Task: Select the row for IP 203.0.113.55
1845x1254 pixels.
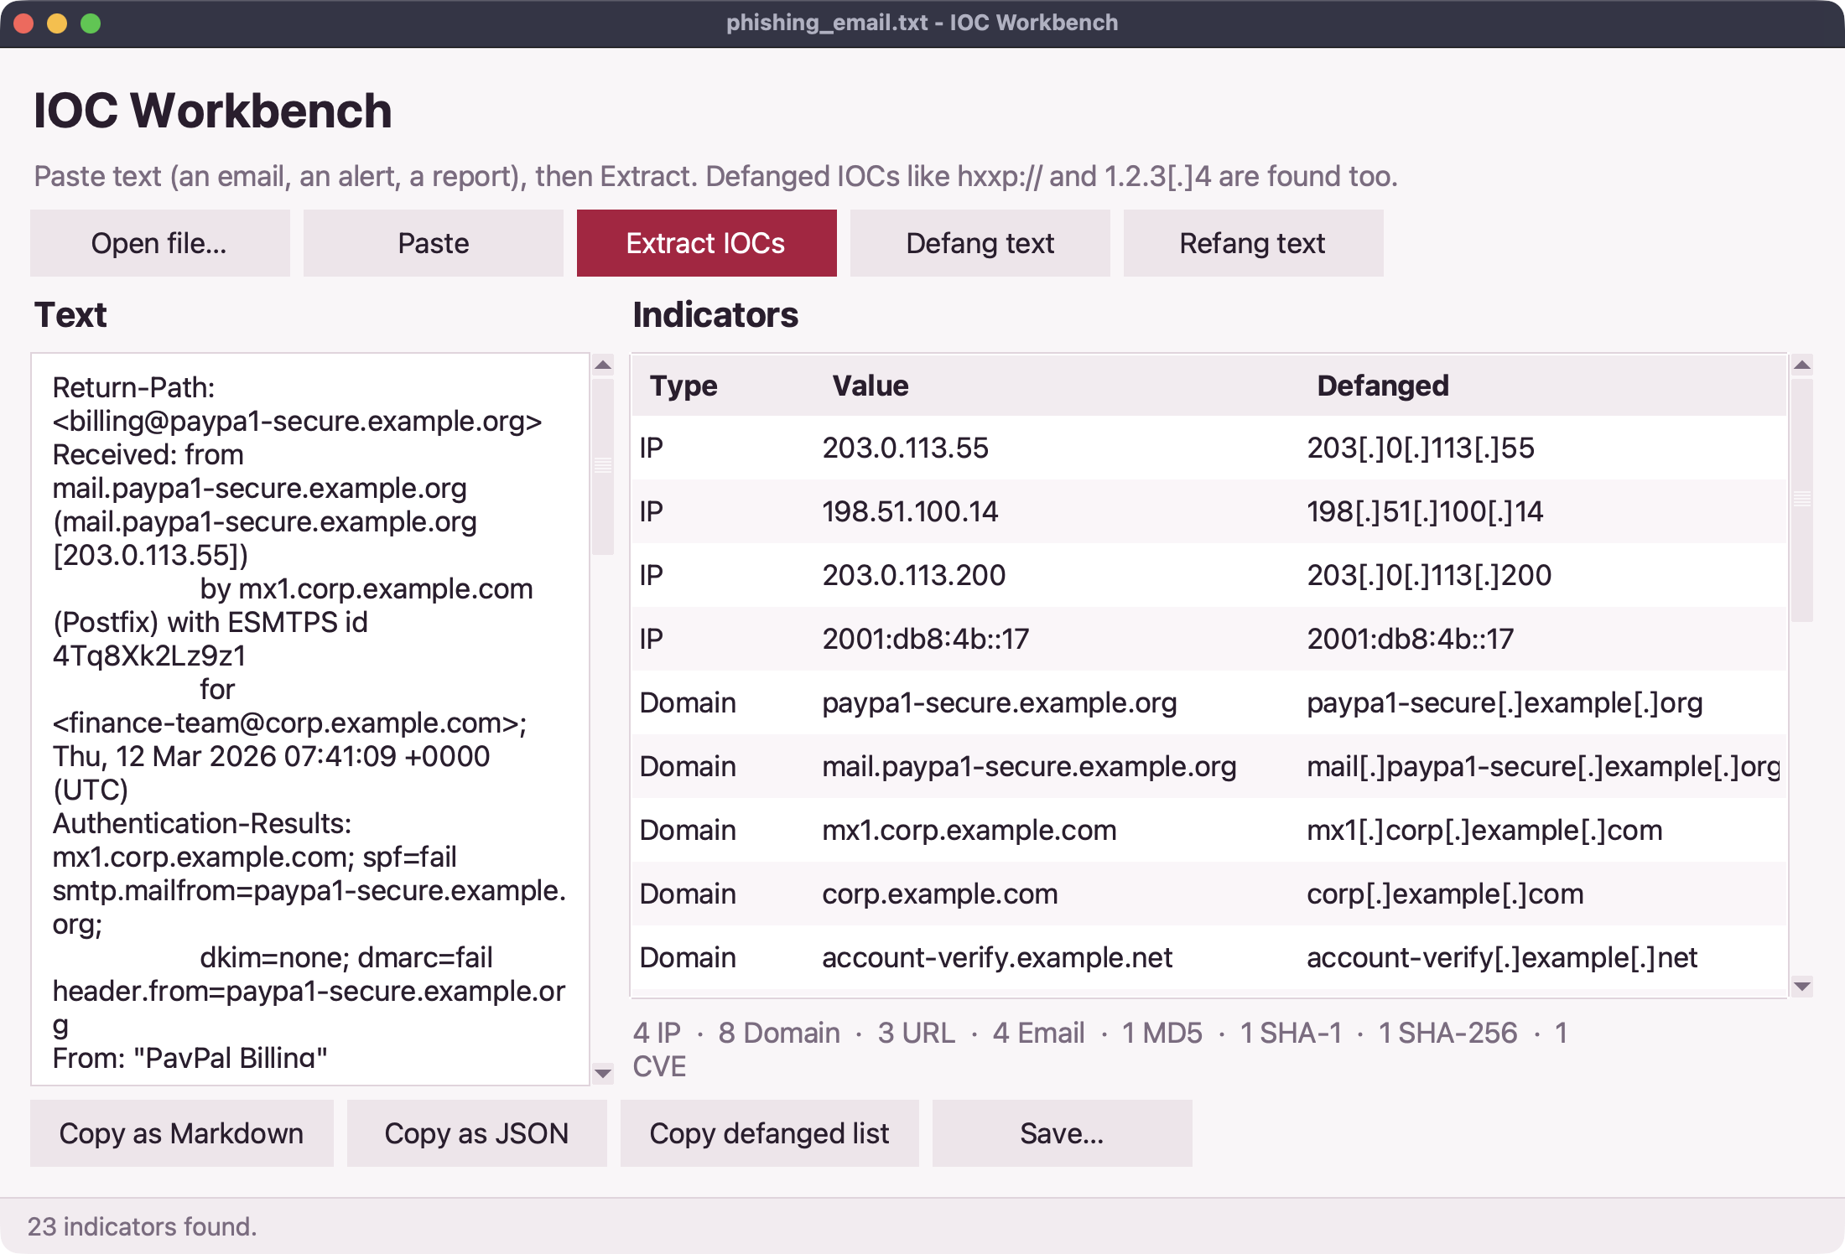Action: [x=1208, y=448]
